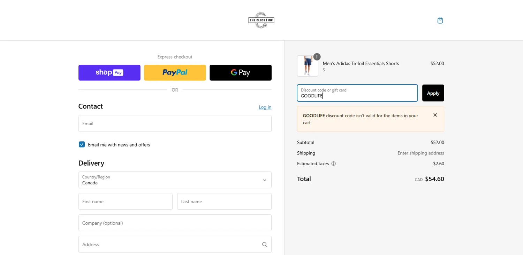Apply the discount code
The height and width of the screenshot is (255, 523).
(x=433, y=93)
